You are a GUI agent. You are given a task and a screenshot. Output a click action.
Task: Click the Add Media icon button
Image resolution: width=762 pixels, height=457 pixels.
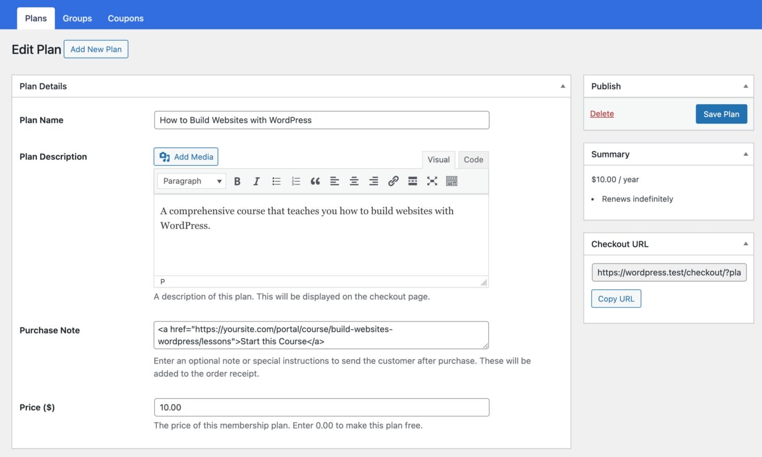(186, 157)
